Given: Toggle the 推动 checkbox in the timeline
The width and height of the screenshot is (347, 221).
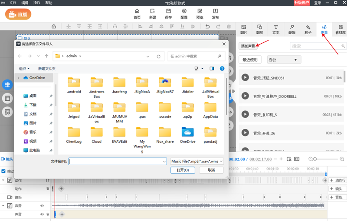Looking at the screenshot, I should pos(3,171).
